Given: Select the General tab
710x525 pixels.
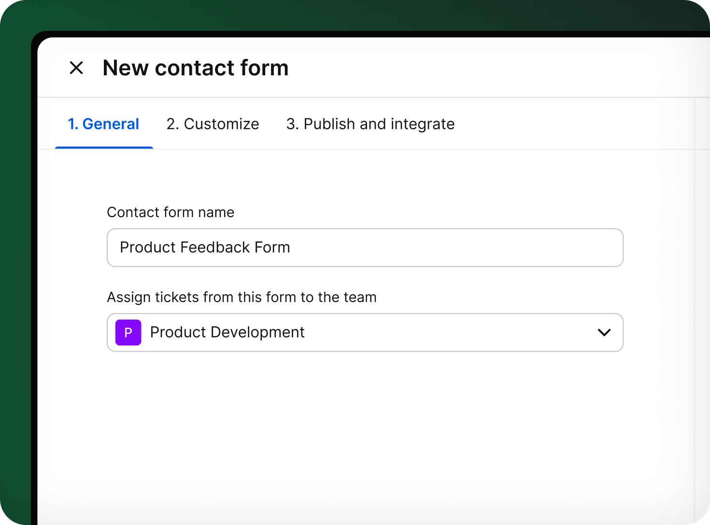Looking at the screenshot, I should click(x=103, y=124).
